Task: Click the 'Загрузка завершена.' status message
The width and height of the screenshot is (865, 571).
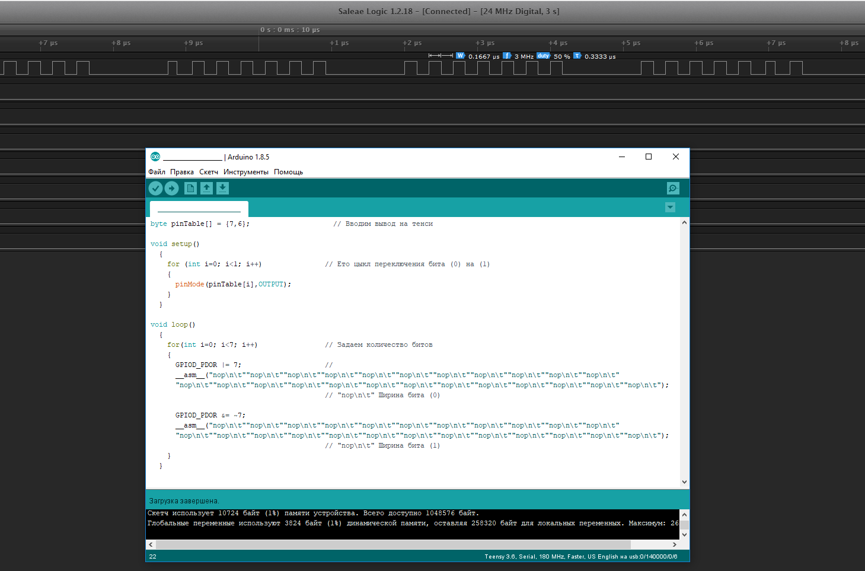Action: [x=184, y=501]
